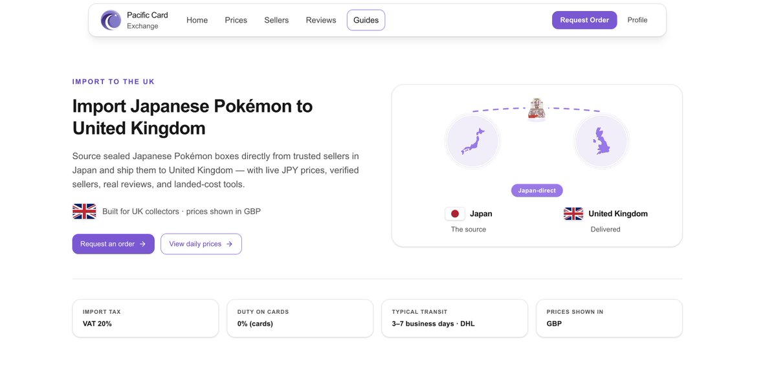Click the 'Japan-direct' badge

(537, 190)
